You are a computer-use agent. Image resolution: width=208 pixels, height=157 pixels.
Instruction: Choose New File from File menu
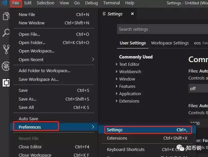pos(54,15)
